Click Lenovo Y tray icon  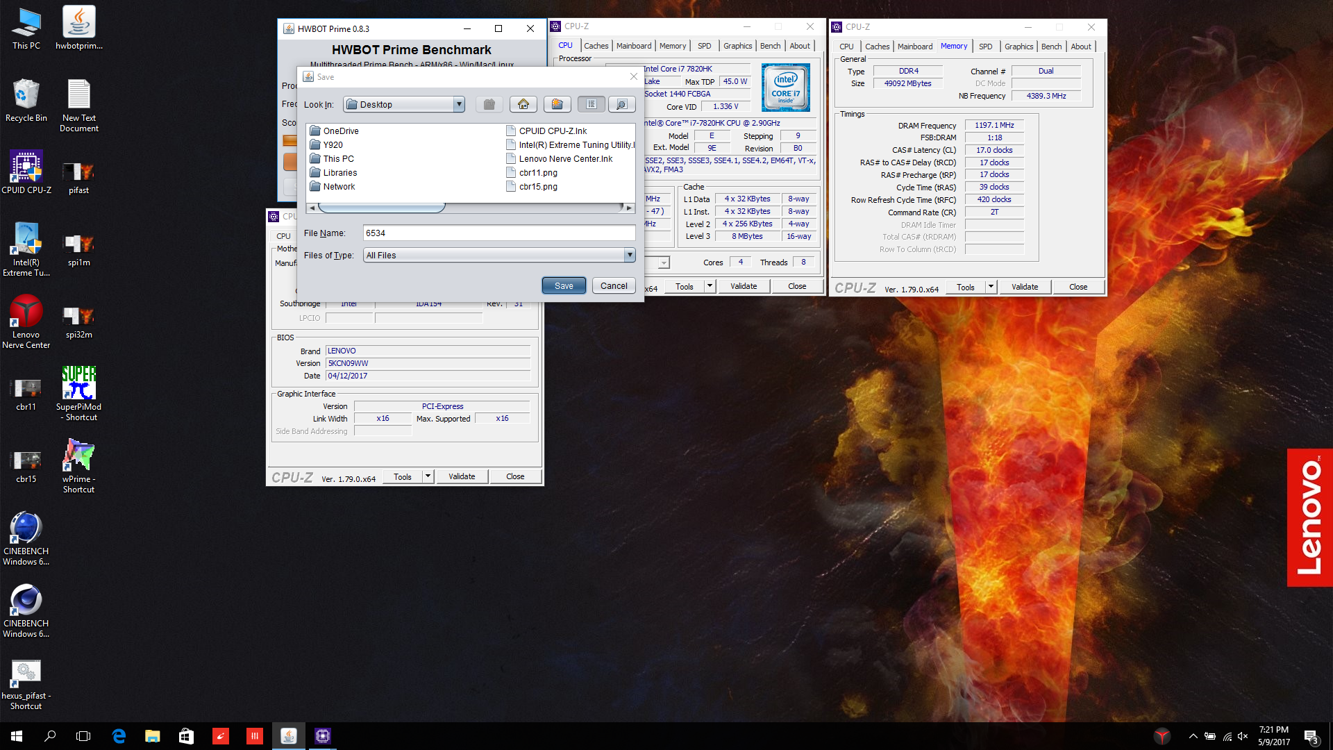point(1162,736)
